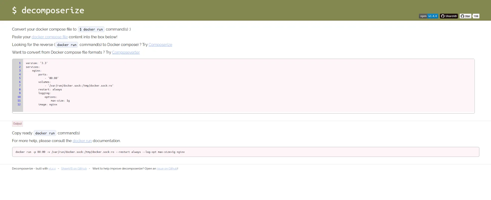The width and height of the screenshot is (491, 200).
Task: Click line number 1 in editor gutter
Action: pyautogui.click(x=20, y=63)
